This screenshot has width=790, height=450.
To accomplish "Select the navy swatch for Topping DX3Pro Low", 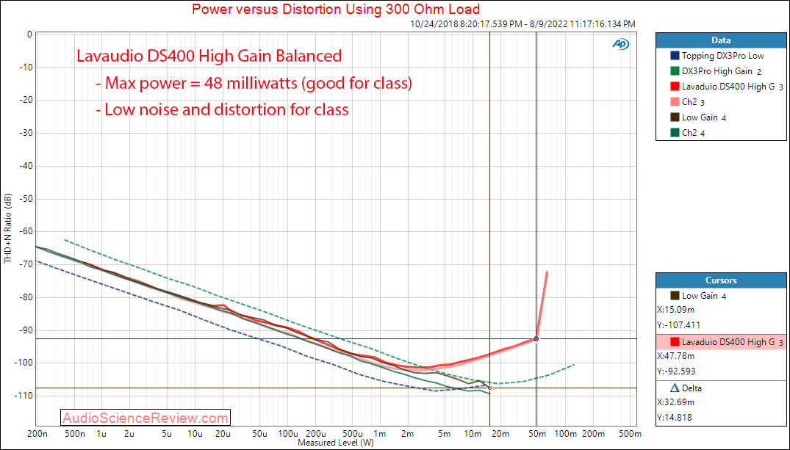I will click(x=675, y=56).
